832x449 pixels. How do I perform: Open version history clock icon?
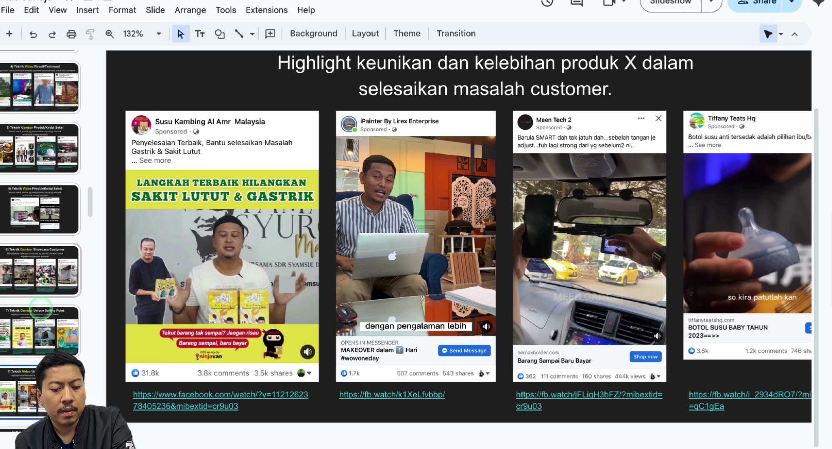tap(547, 3)
